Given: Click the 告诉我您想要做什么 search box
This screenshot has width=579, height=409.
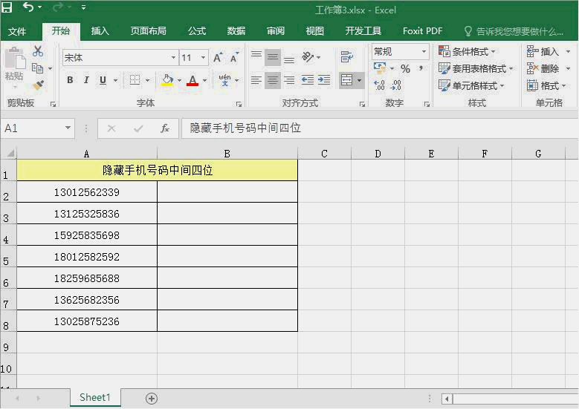Looking at the screenshot, I should click(515, 31).
